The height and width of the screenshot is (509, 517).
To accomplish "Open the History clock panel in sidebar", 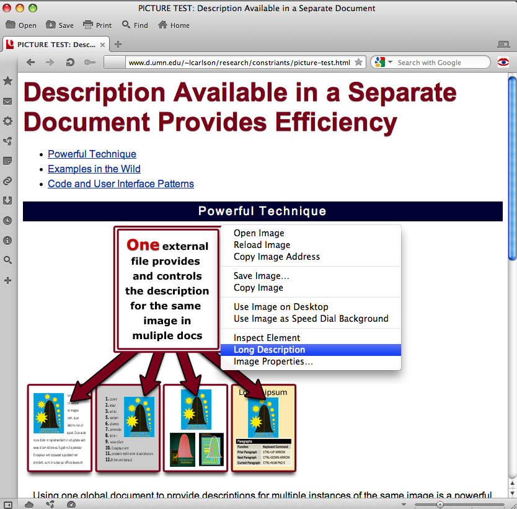I will [x=7, y=220].
